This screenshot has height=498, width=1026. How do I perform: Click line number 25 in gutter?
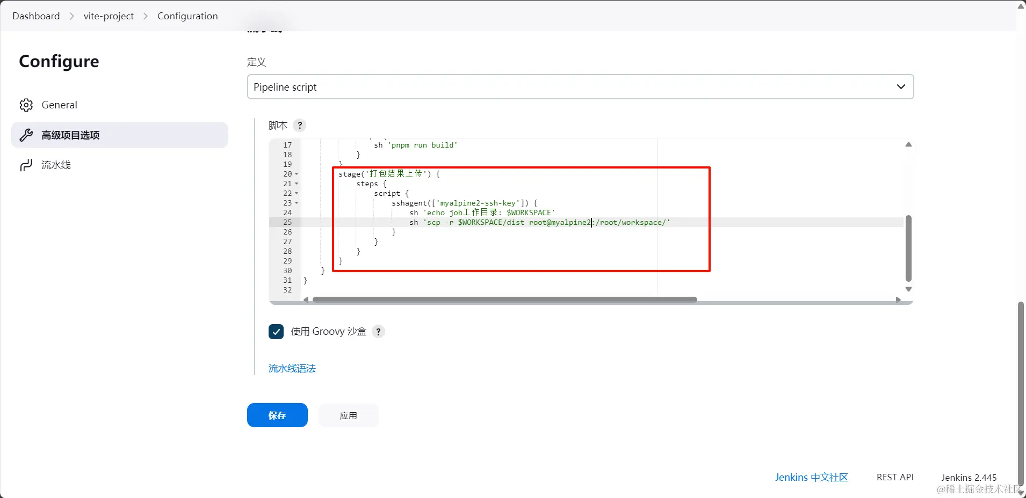pyautogui.click(x=287, y=222)
